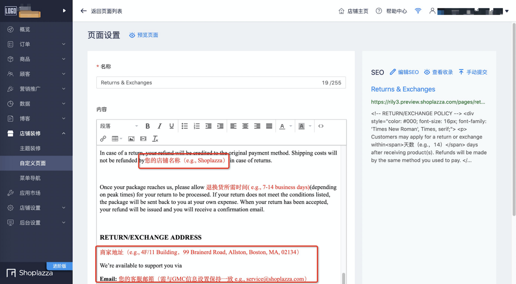Expand the 店铺设置 store settings menu

(x=36, y=208)
